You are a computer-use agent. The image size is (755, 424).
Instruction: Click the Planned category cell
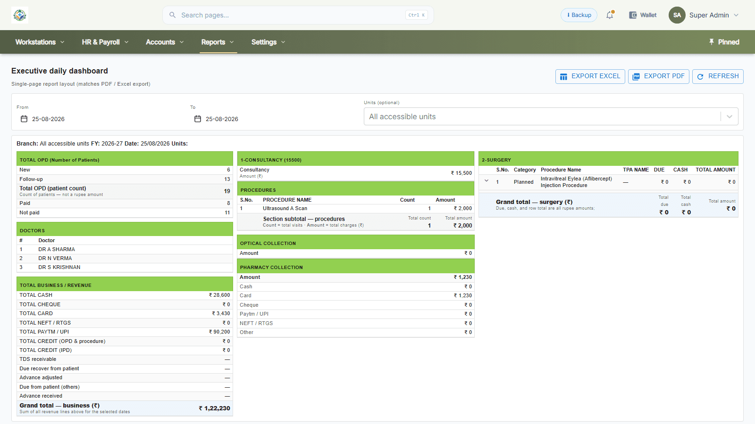(x=524, y=182)
